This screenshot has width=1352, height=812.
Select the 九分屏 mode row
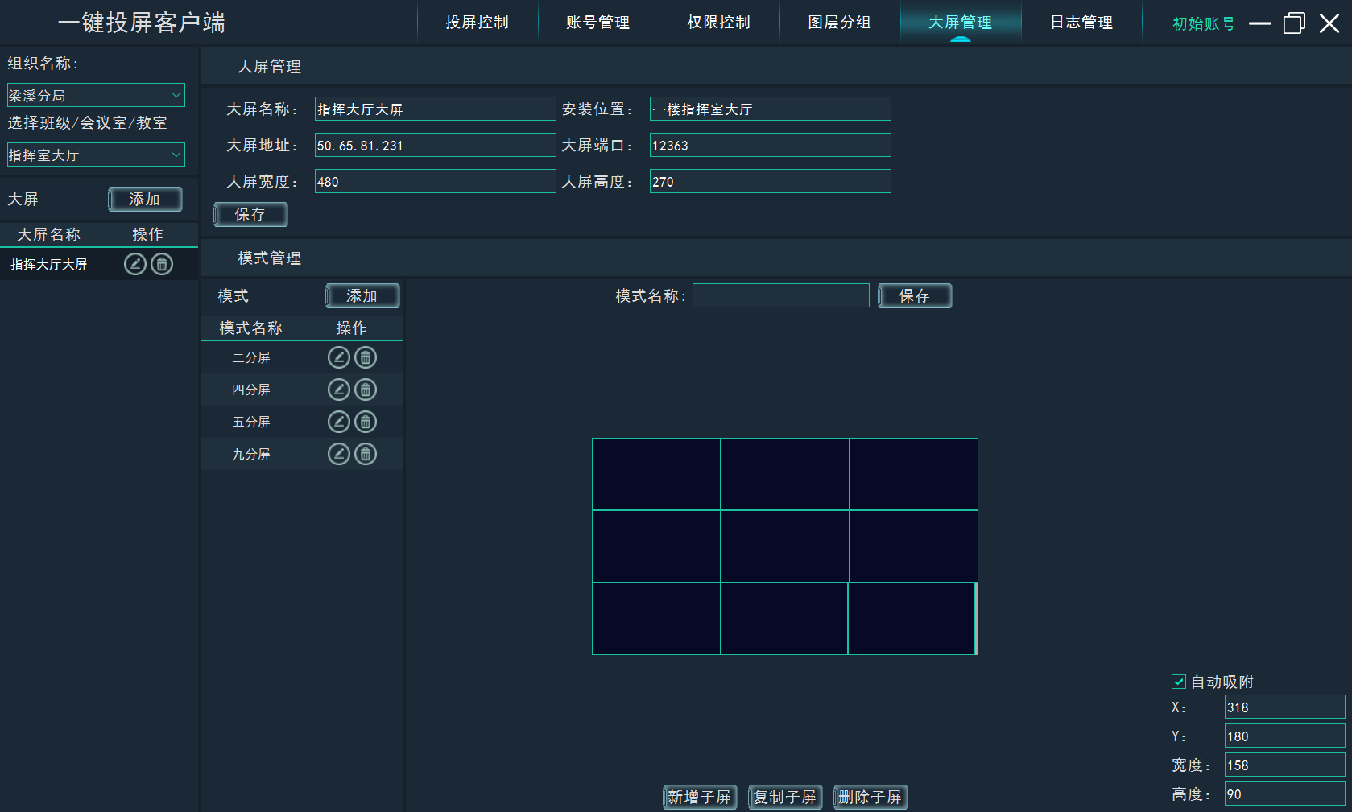coord(302,454)
